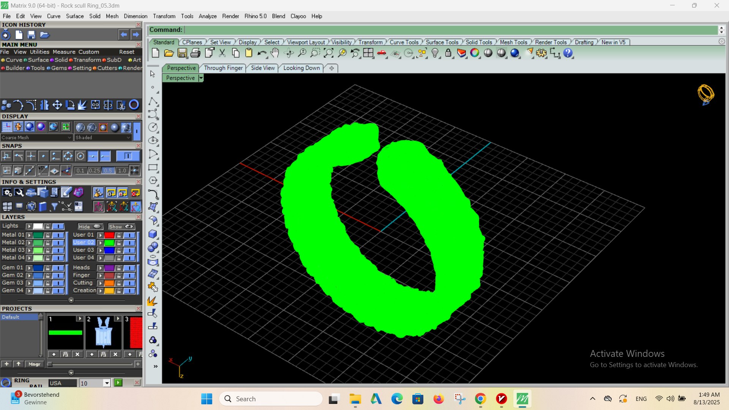Image resolution: width=729 pixels, height=410 pixels.
Task: Click the Mngr button in Projects
Action: [34, 364]
